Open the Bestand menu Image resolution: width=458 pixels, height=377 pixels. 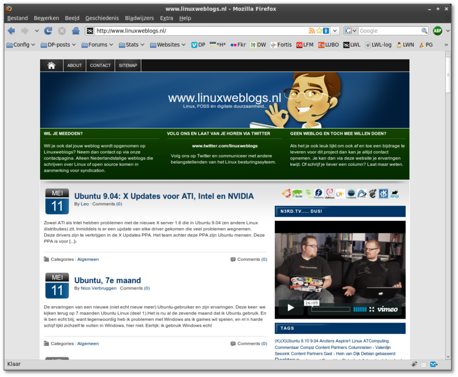pyautogui.click(x=18, y=18)
